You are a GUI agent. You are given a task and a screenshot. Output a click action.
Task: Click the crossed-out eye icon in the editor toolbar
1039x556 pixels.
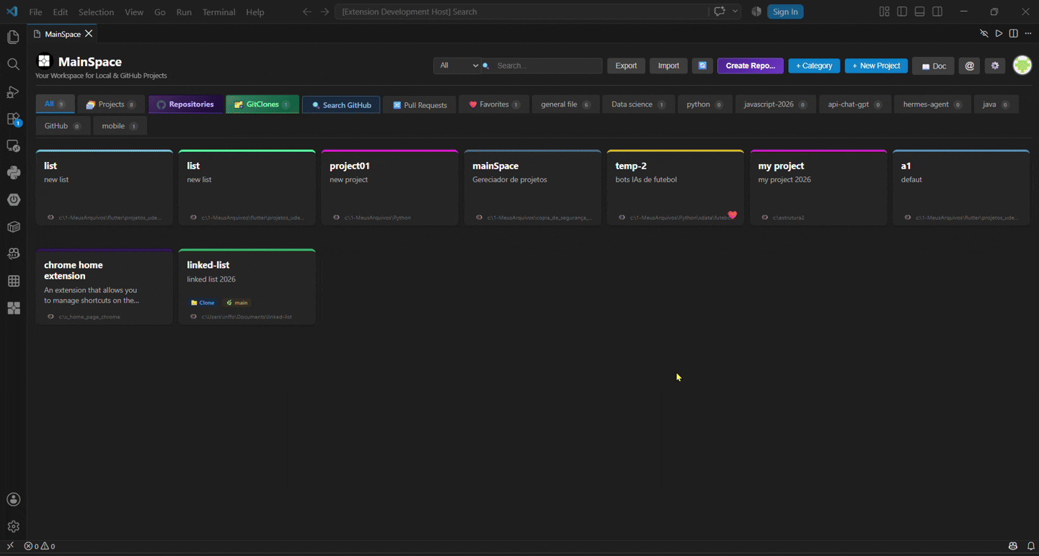[x=984, y=34]
